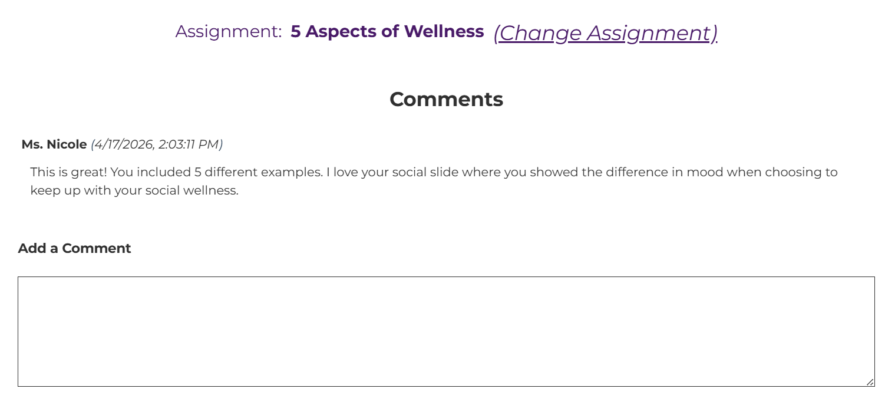885x405 pixels.
Task: Select the Ms. Nicole author name
Action: coord(54,144)
